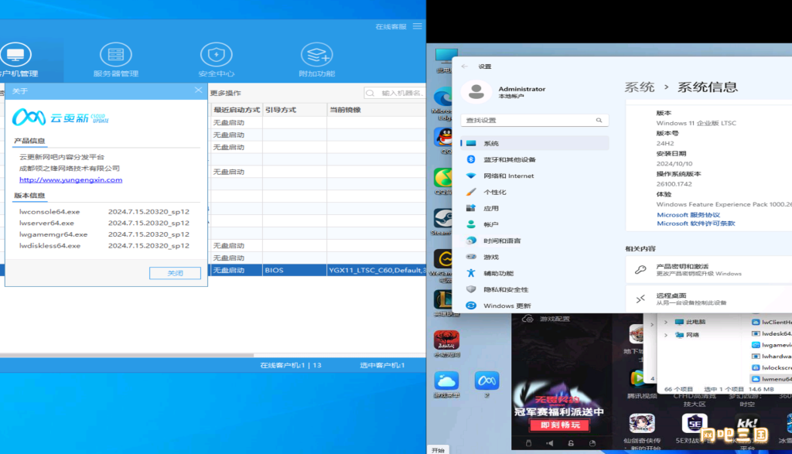Open the 永劫无间 desktop icon
792x454 pixels.
[446, 344]
